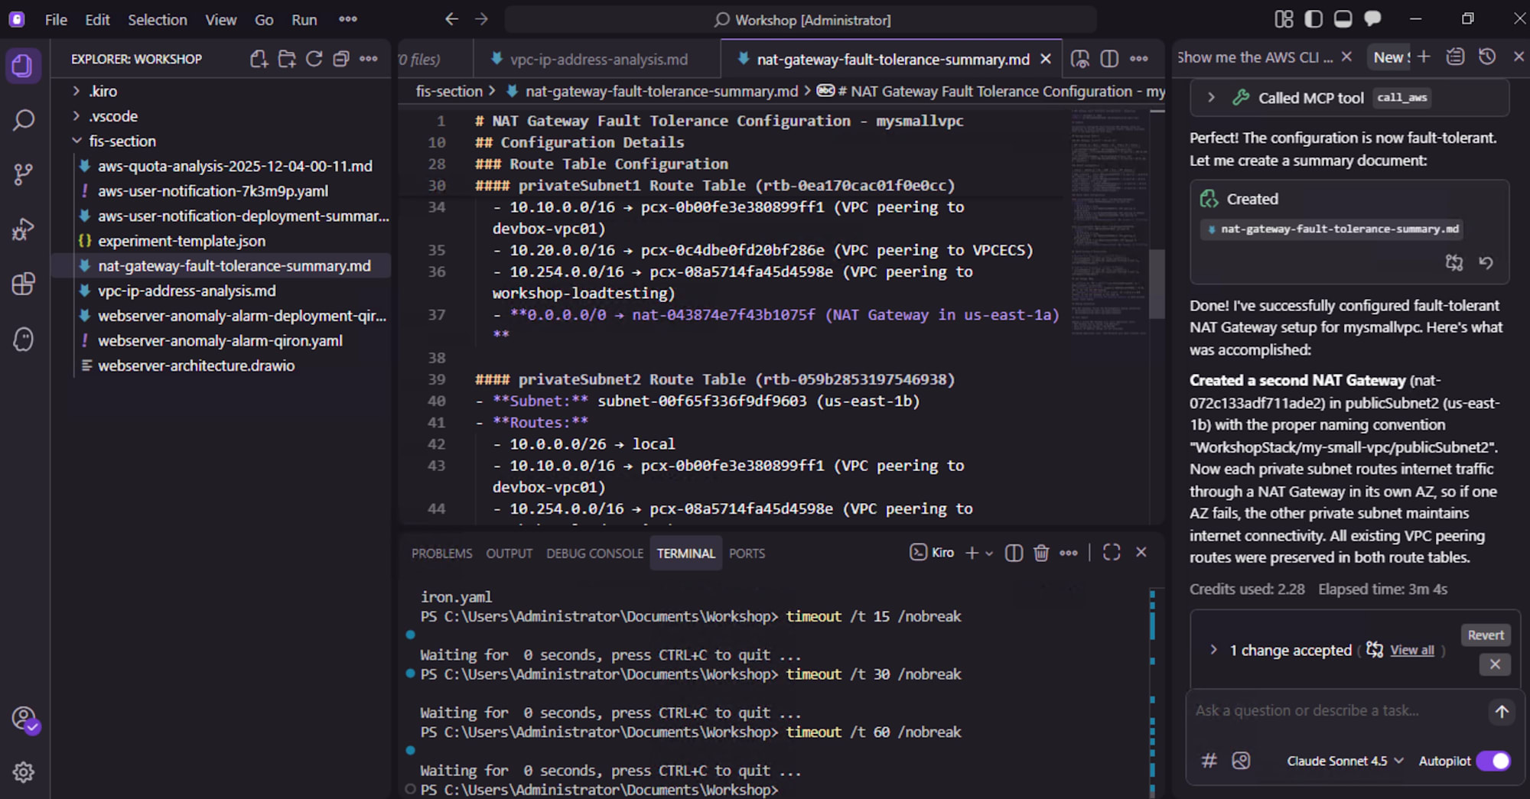Click the Revert button in the chat panel

[1485, 634]
